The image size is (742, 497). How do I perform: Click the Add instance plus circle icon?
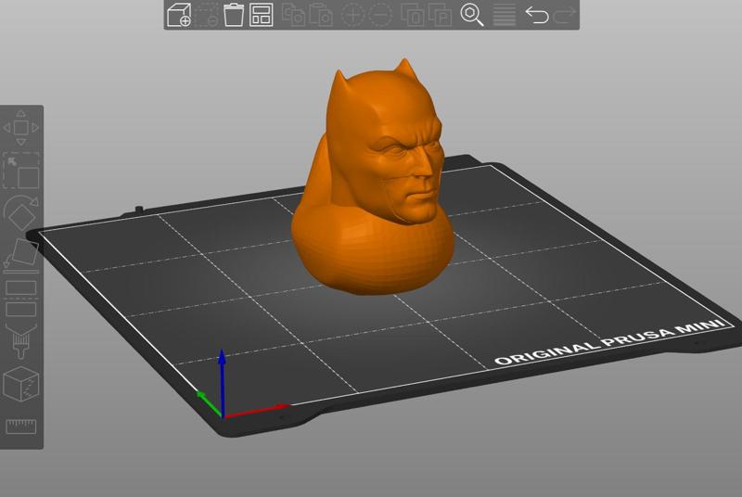353,15
